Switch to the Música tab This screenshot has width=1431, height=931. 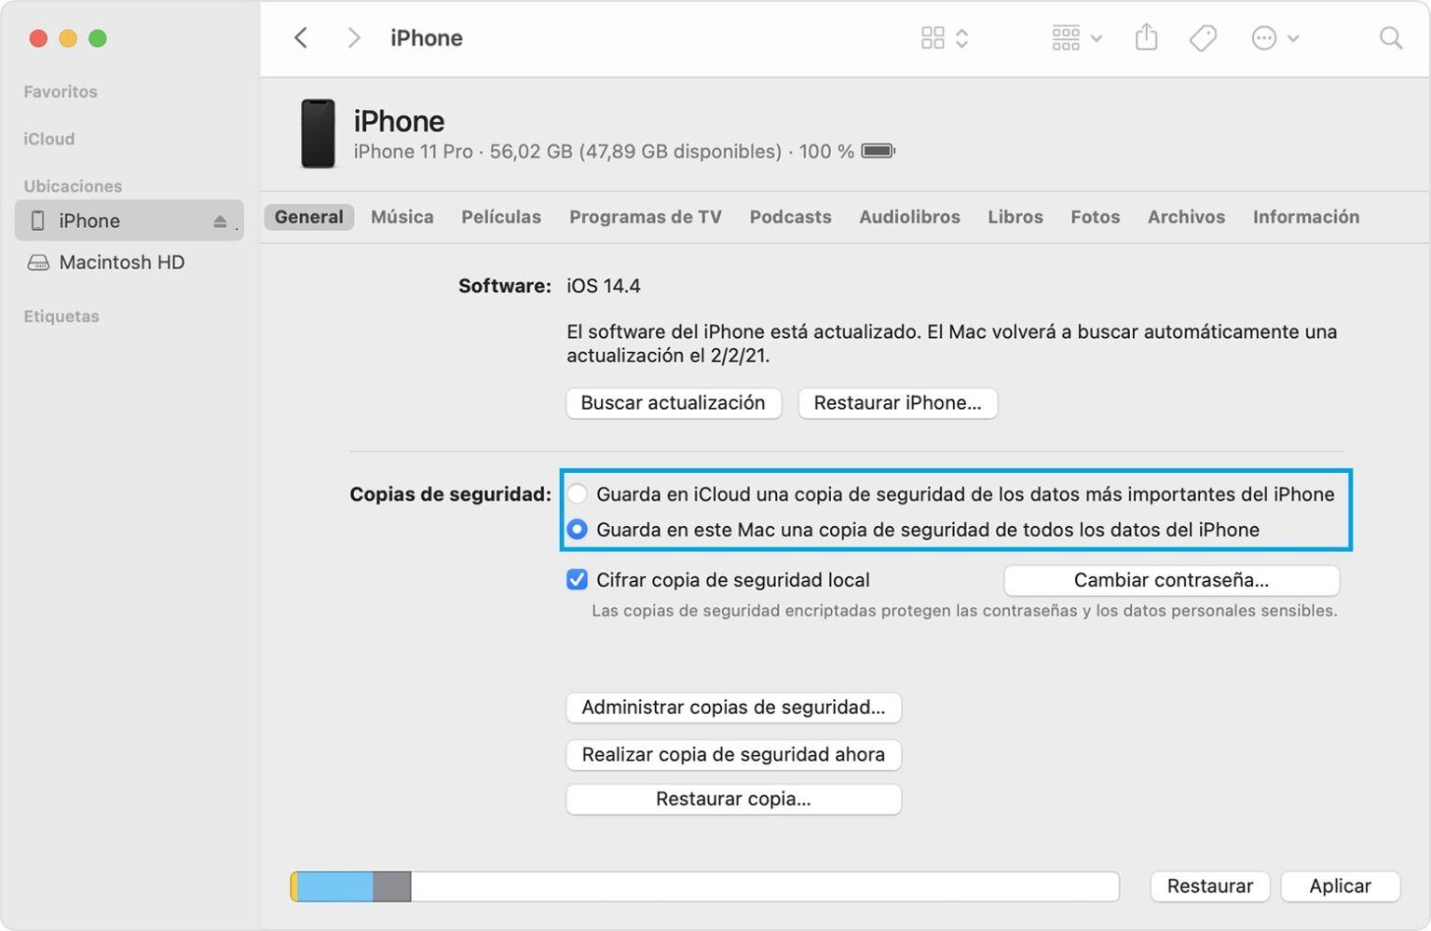click(x=402, y=217)
